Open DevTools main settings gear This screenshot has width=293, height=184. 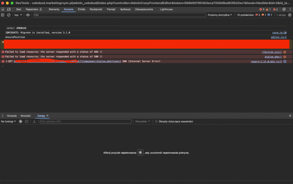284,9
